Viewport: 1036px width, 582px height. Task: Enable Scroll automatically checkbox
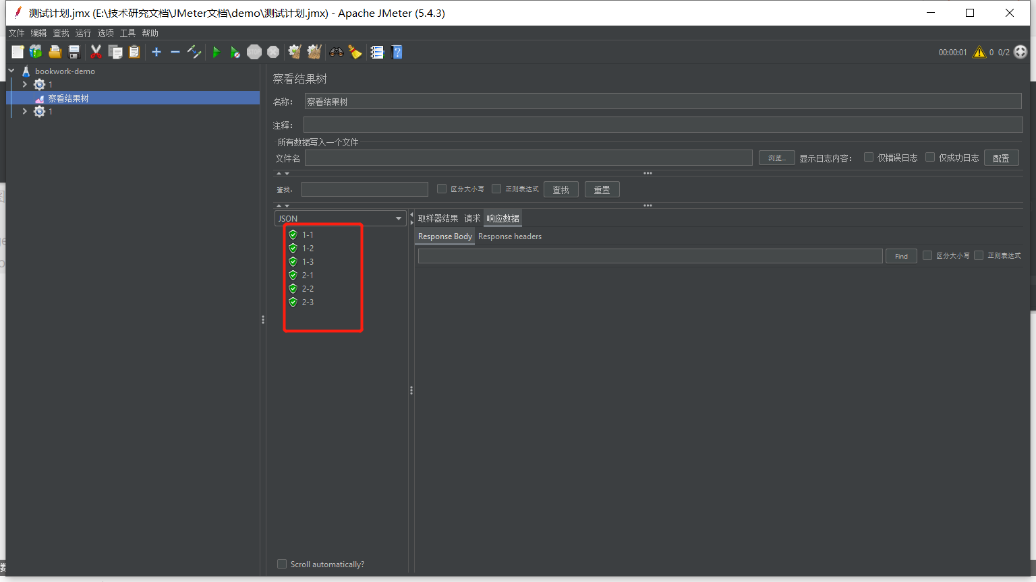click(x=282, y=564)
